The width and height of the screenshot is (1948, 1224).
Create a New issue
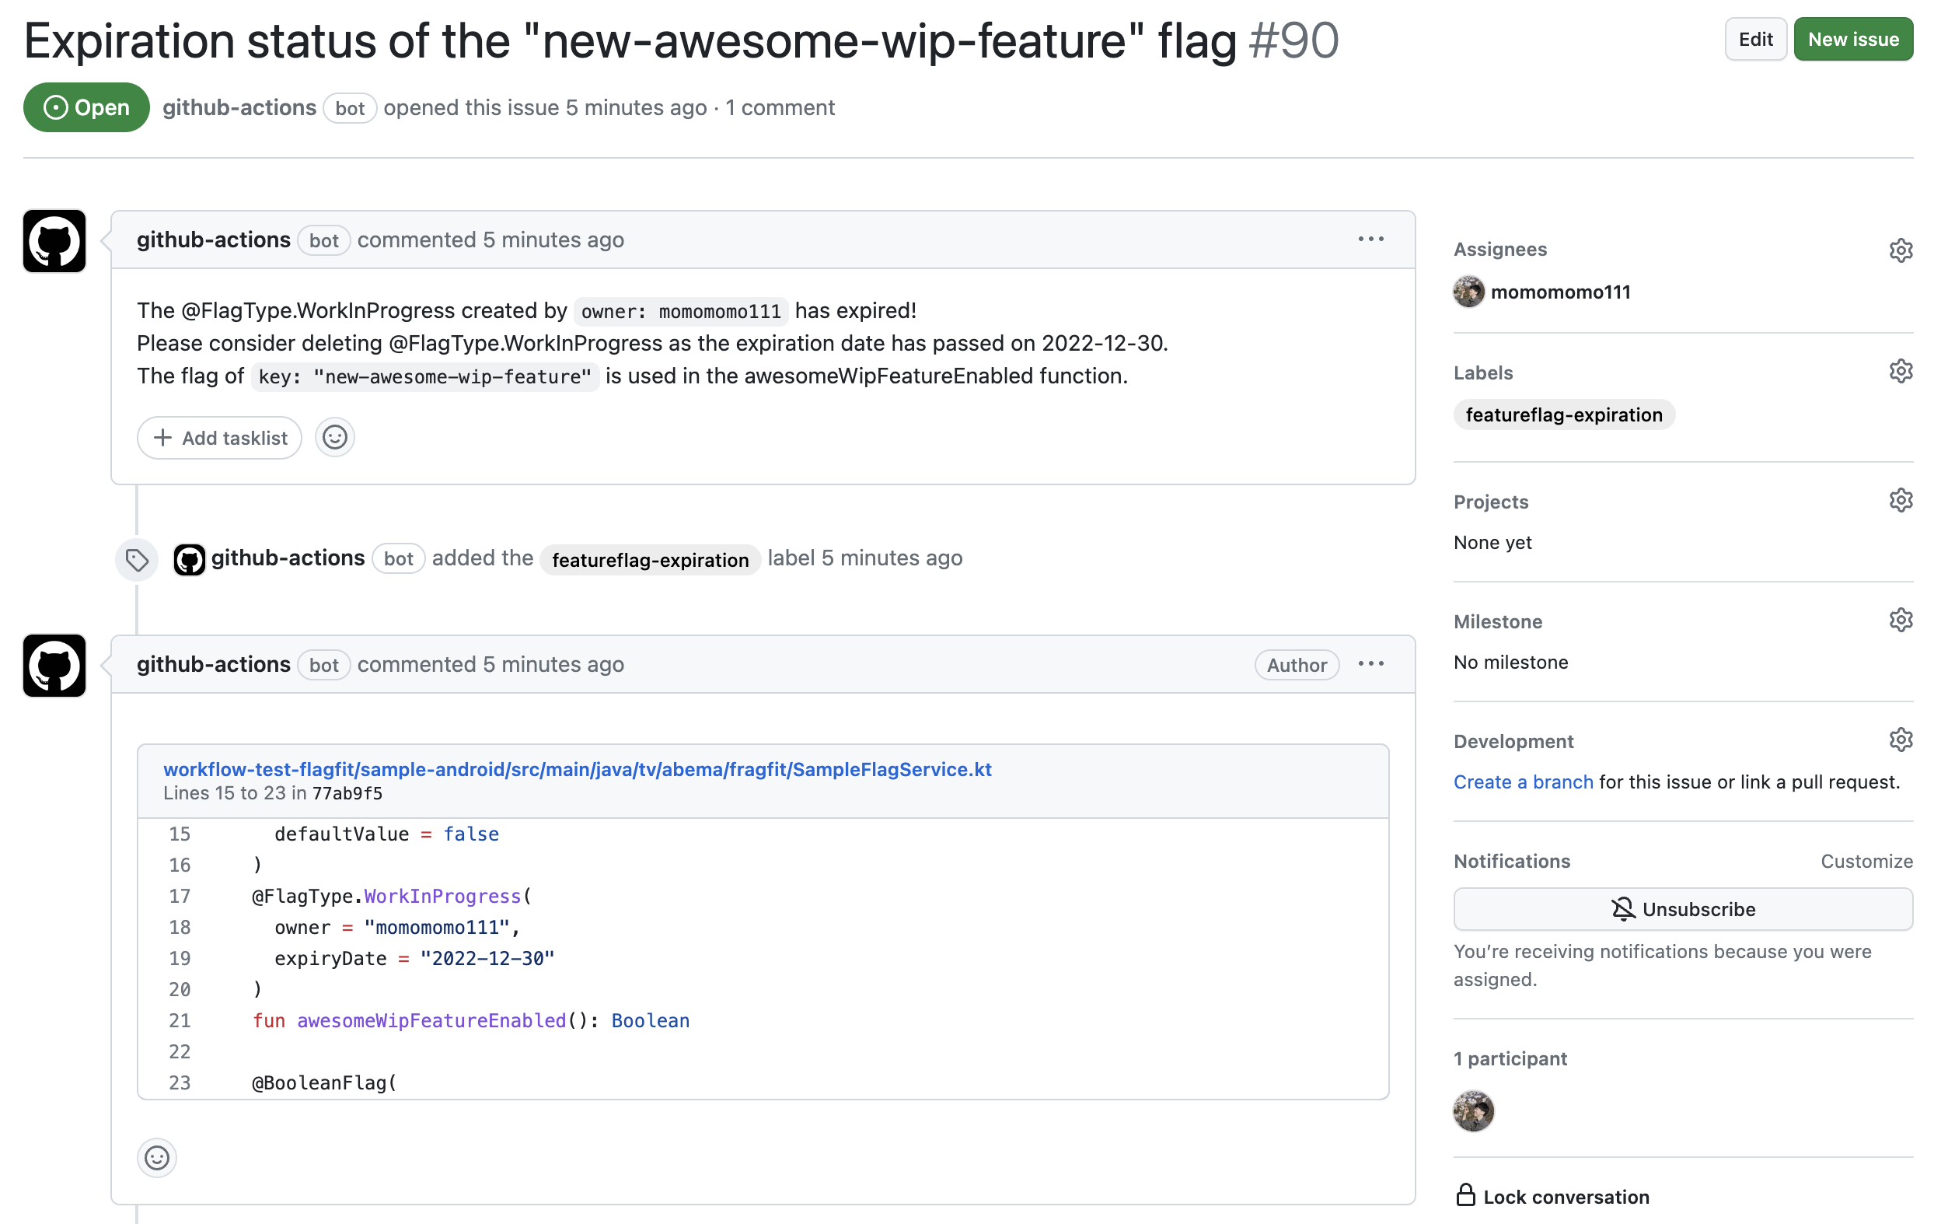1852,39
